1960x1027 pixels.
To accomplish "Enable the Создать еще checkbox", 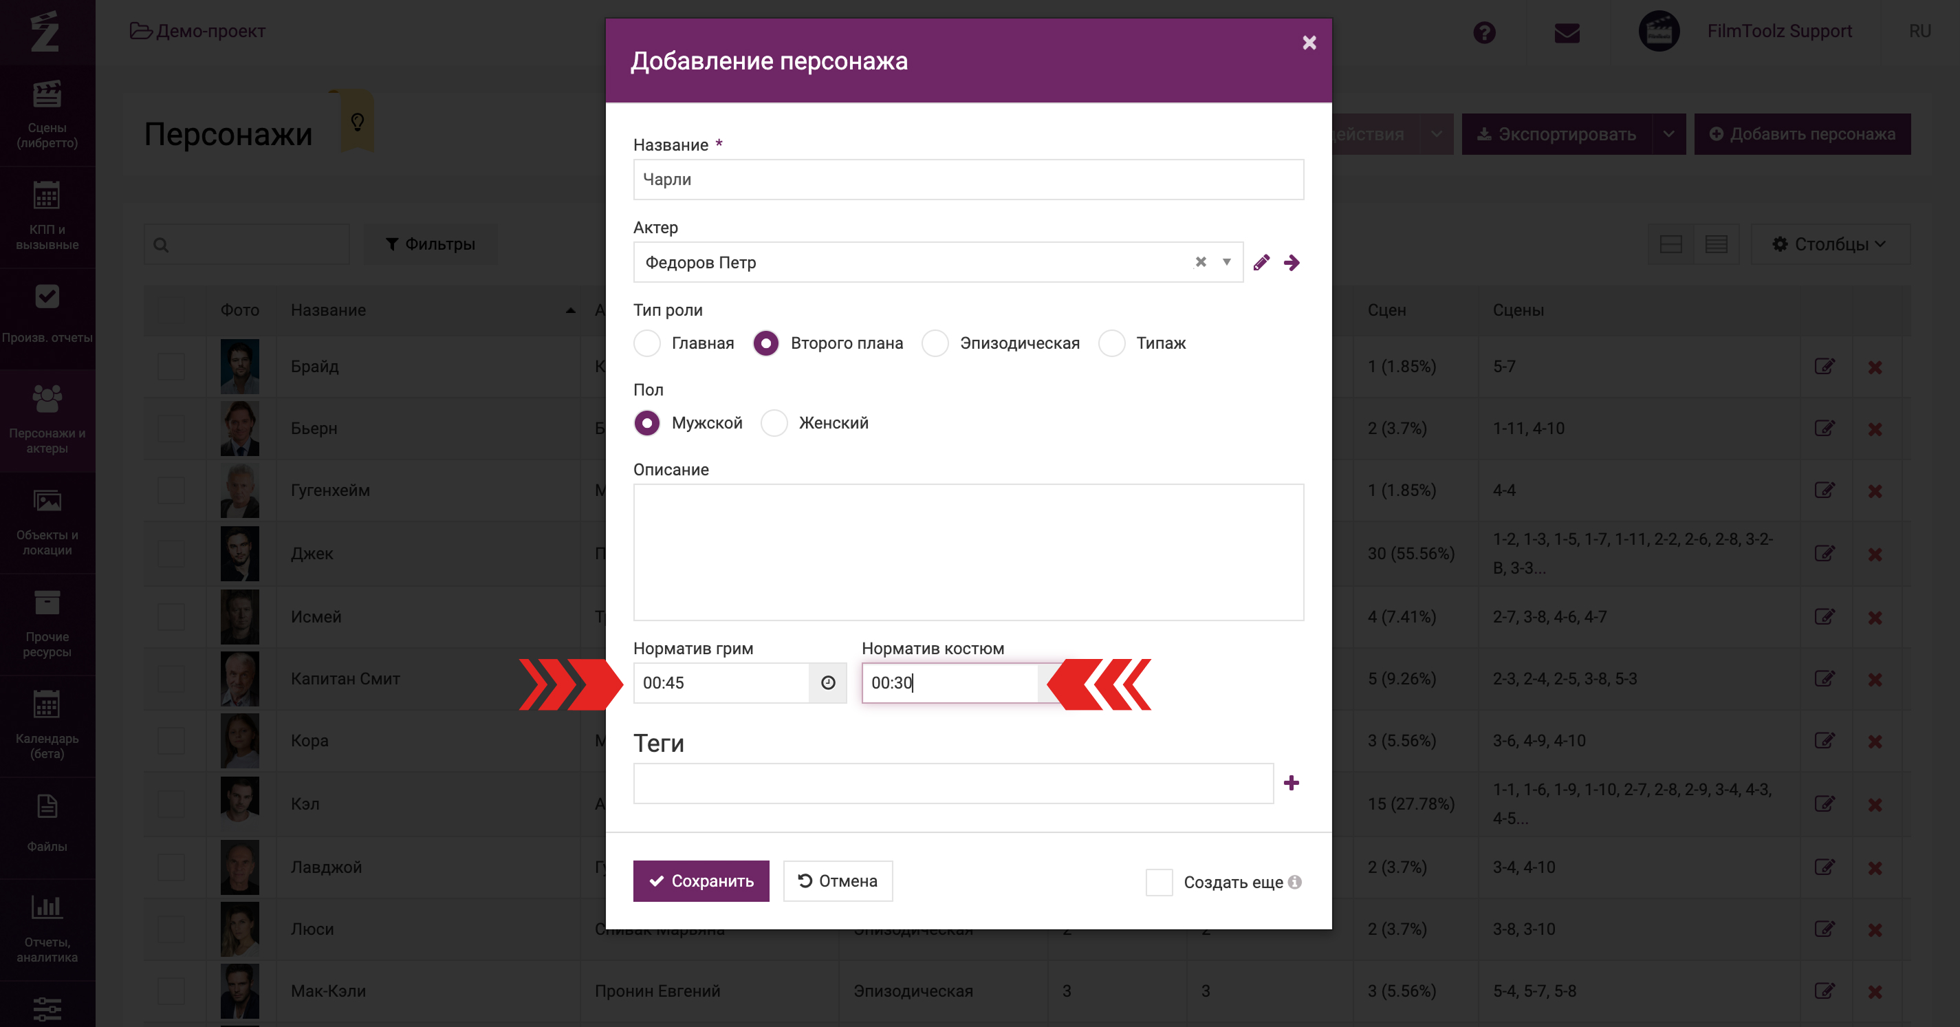I will coord(1158,883).
